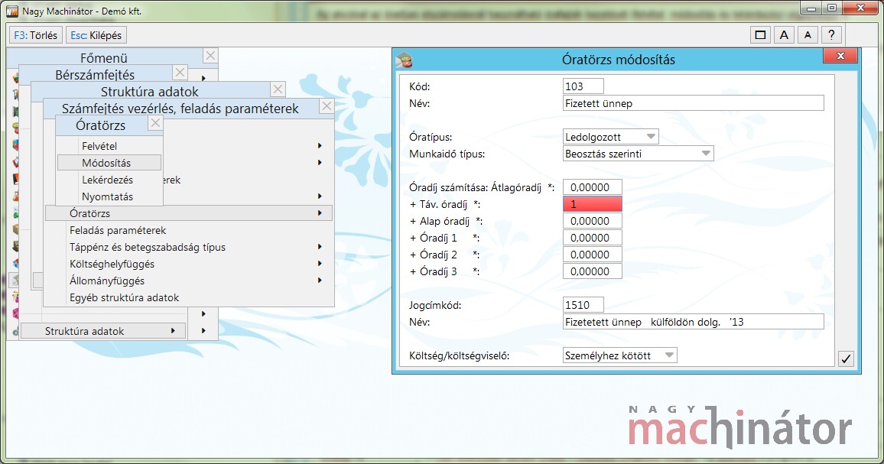Click the Fizetetett ünnep külföldön dolg. field
884x464 pixels.
tap(693, 322)
